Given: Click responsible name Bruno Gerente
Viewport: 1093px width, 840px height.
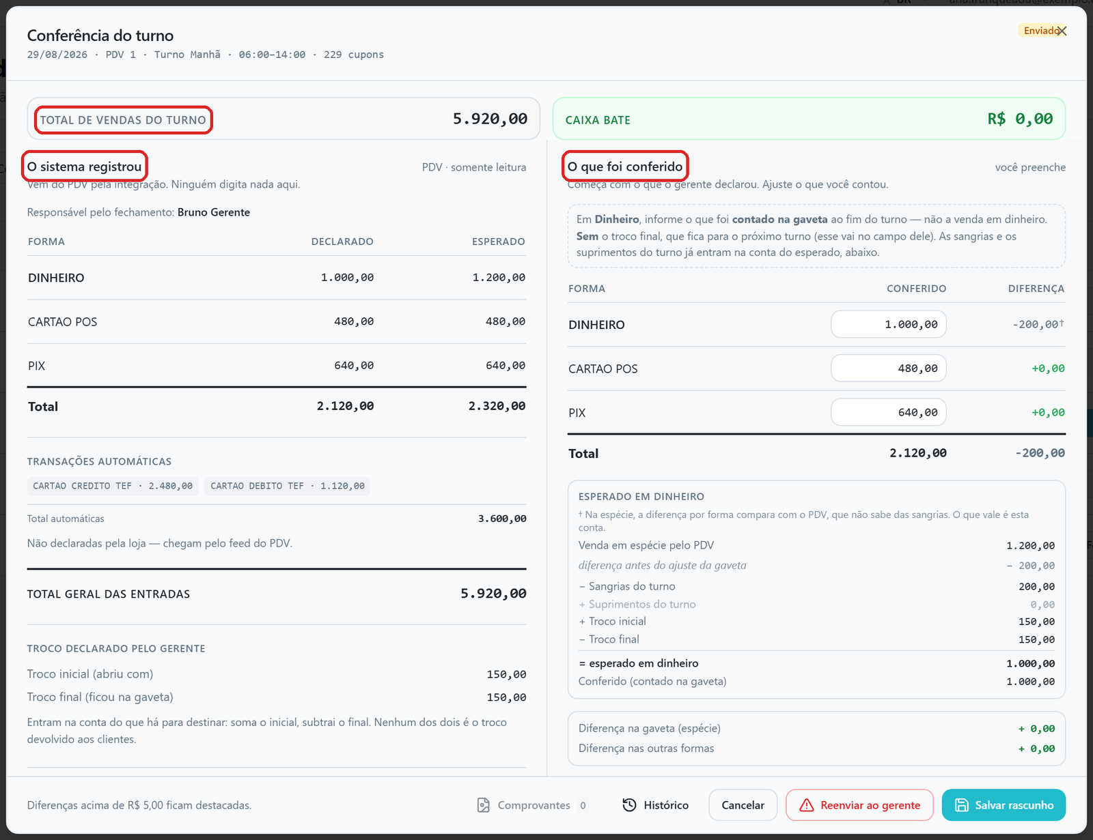Looking at the screenshot, I should click(x=214, y=212).
